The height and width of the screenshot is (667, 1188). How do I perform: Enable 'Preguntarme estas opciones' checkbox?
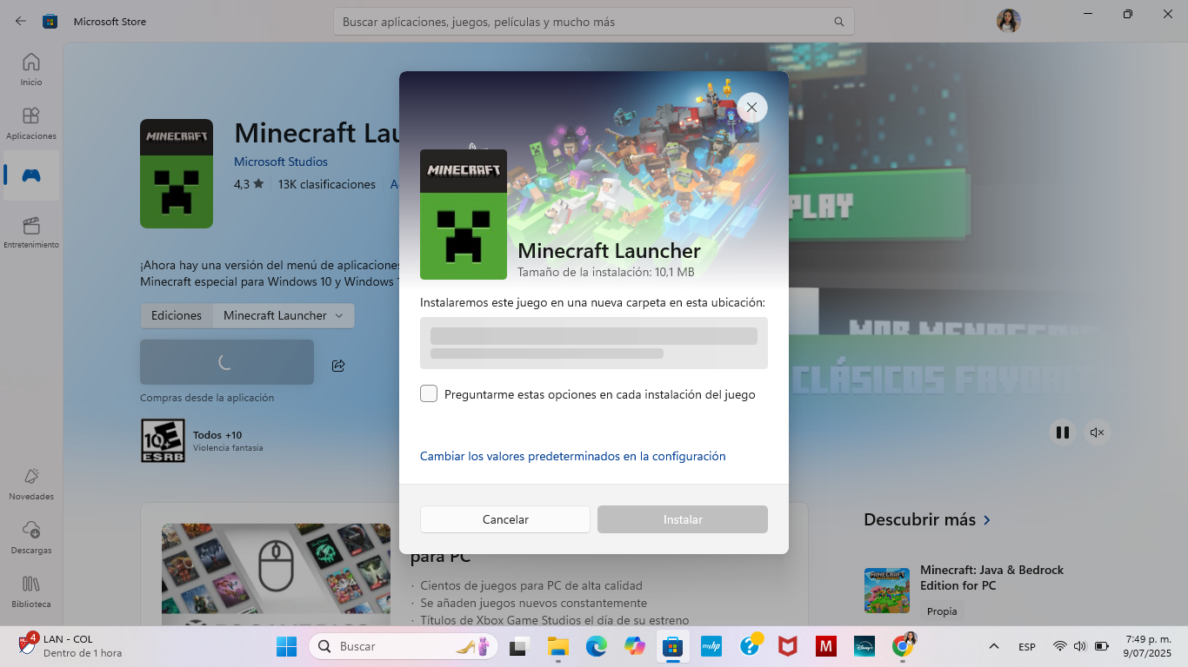click(429, 394)
